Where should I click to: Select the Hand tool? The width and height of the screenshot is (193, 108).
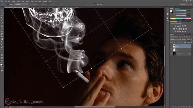tap(2, 58)
